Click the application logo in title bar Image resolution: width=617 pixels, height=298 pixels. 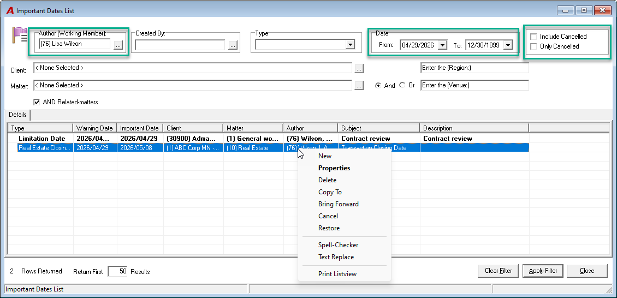10,11
